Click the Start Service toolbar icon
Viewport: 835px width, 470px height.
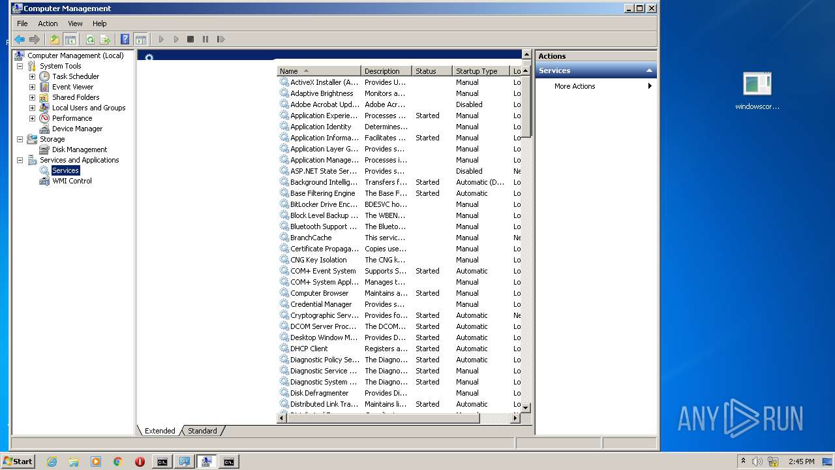tap(161, 39)
